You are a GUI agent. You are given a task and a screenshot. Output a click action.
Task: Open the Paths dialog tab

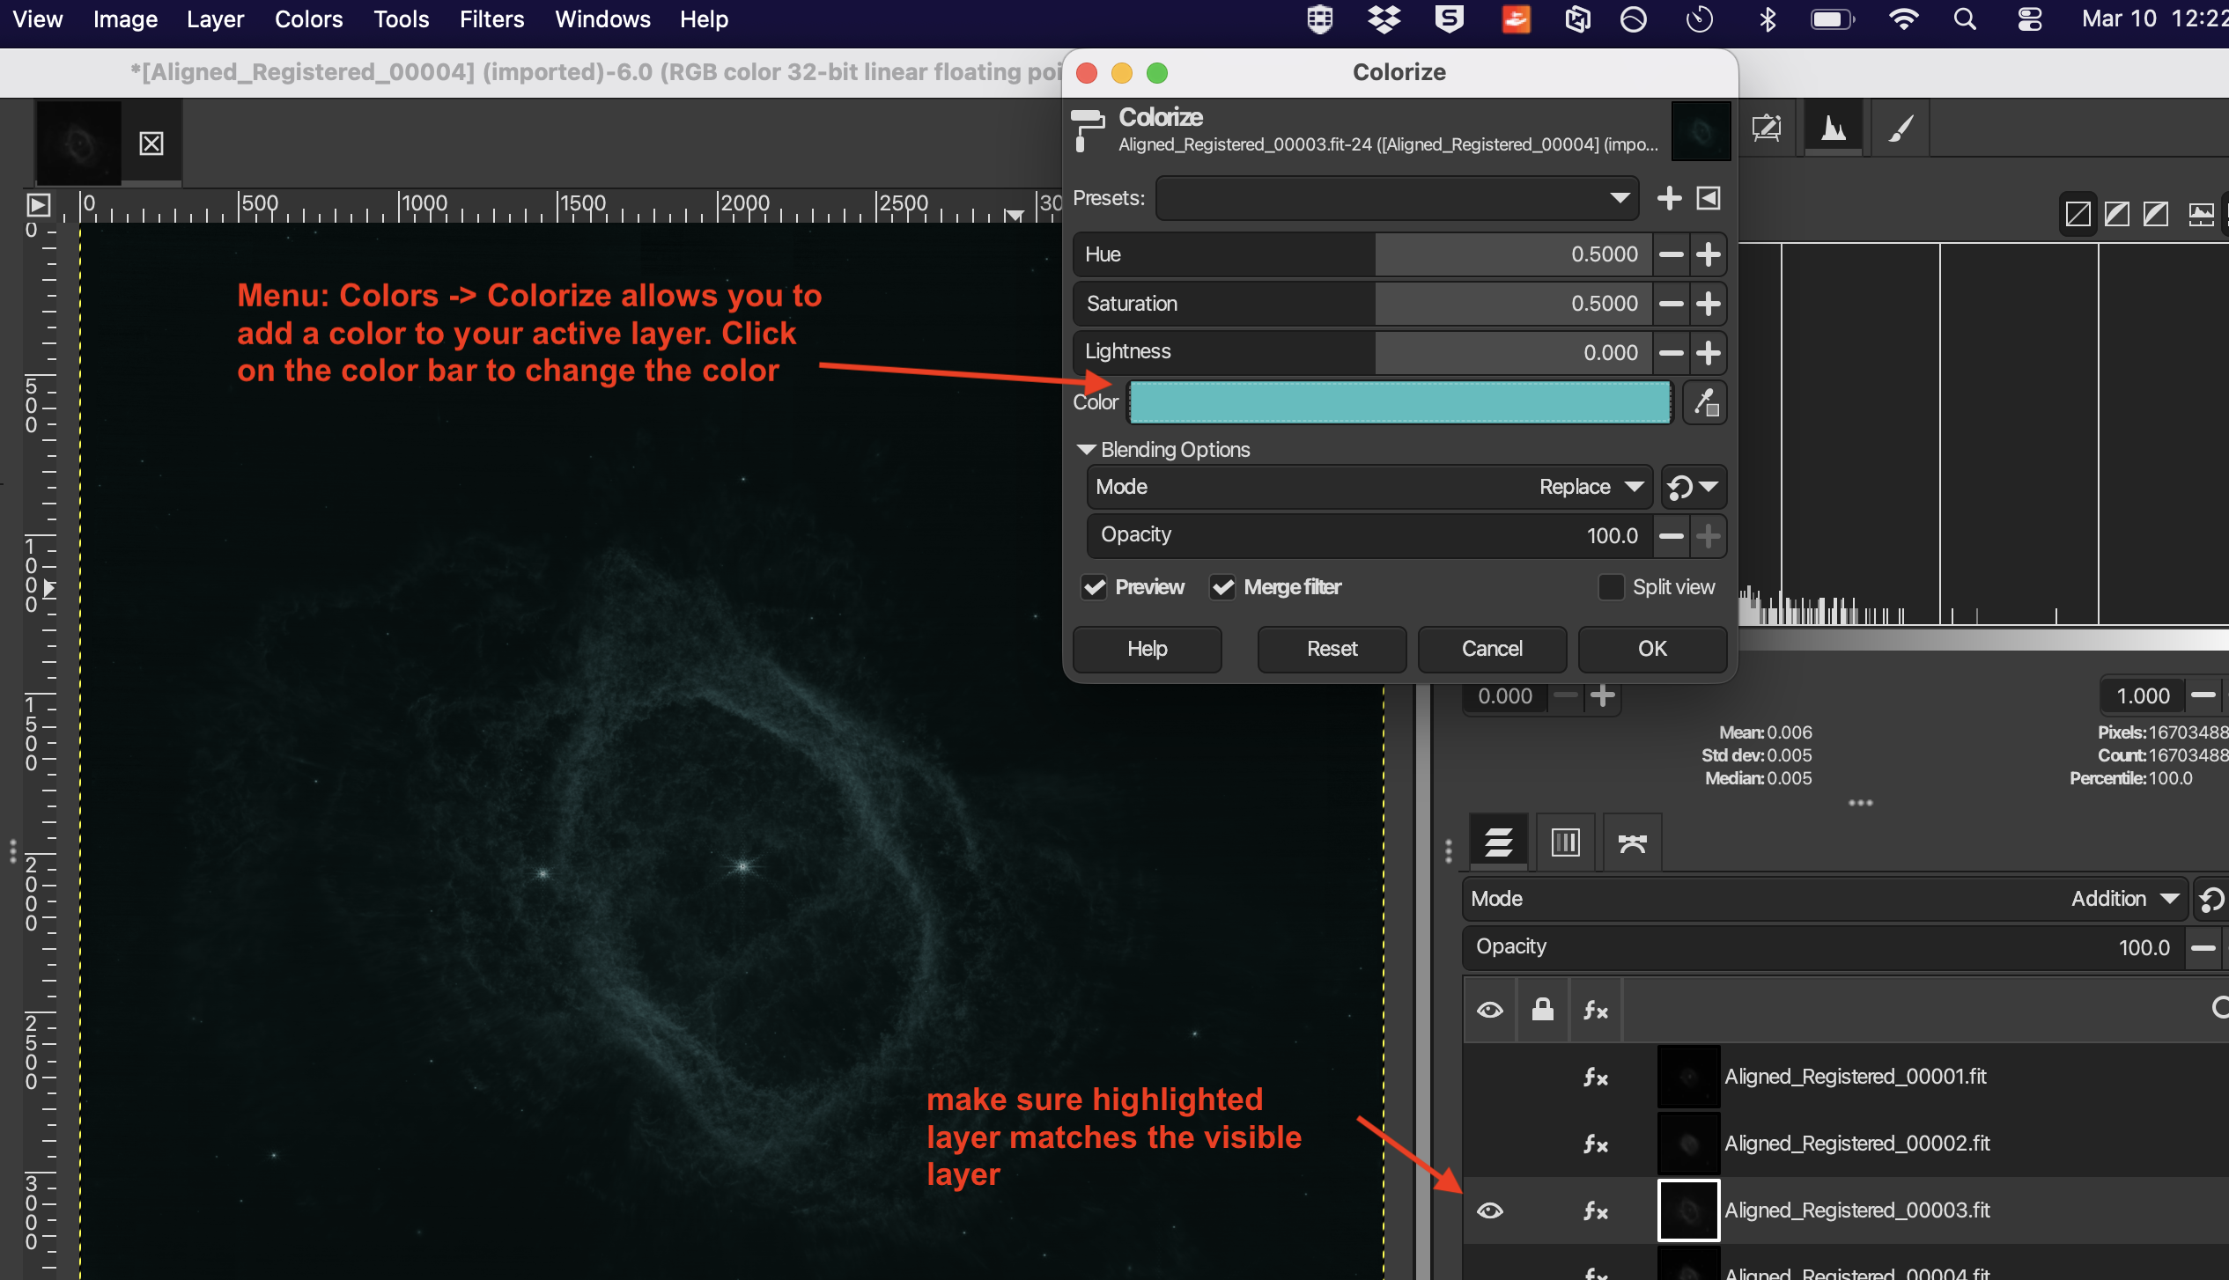[1632, 842]
